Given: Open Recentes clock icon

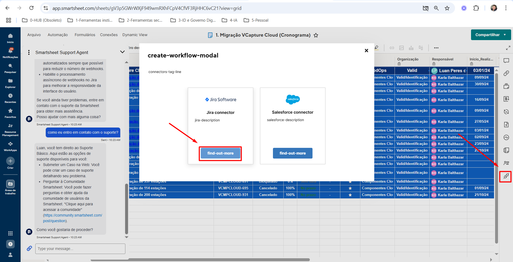Looking at the screenshot, I should point(10,98).
